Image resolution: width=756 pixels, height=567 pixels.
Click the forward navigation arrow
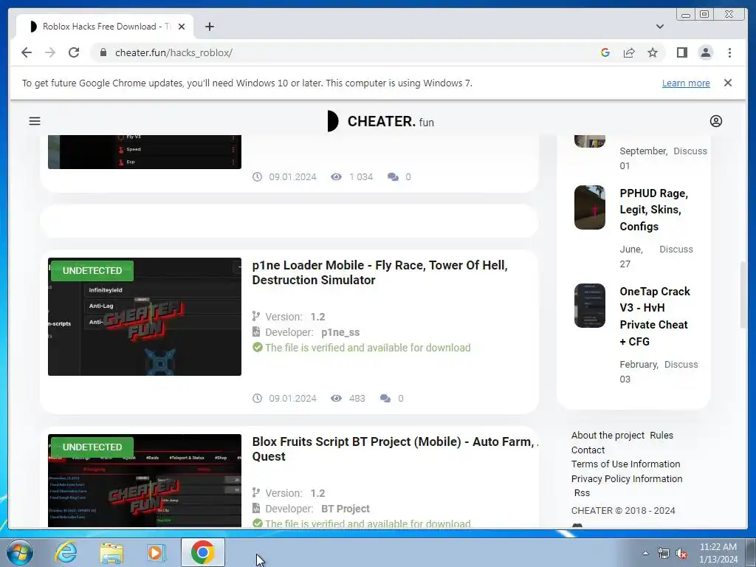(50, 52)
